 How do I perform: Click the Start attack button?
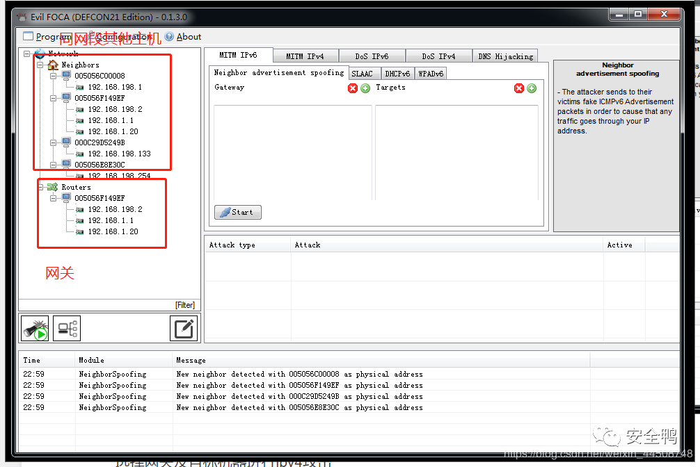238,213
